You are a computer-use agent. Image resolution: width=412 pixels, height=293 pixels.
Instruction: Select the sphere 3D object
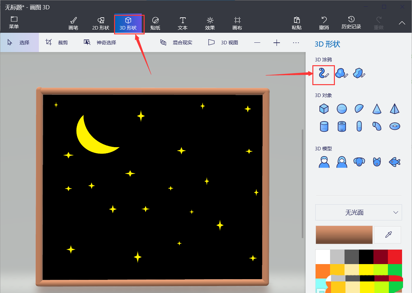click(342, 109)
